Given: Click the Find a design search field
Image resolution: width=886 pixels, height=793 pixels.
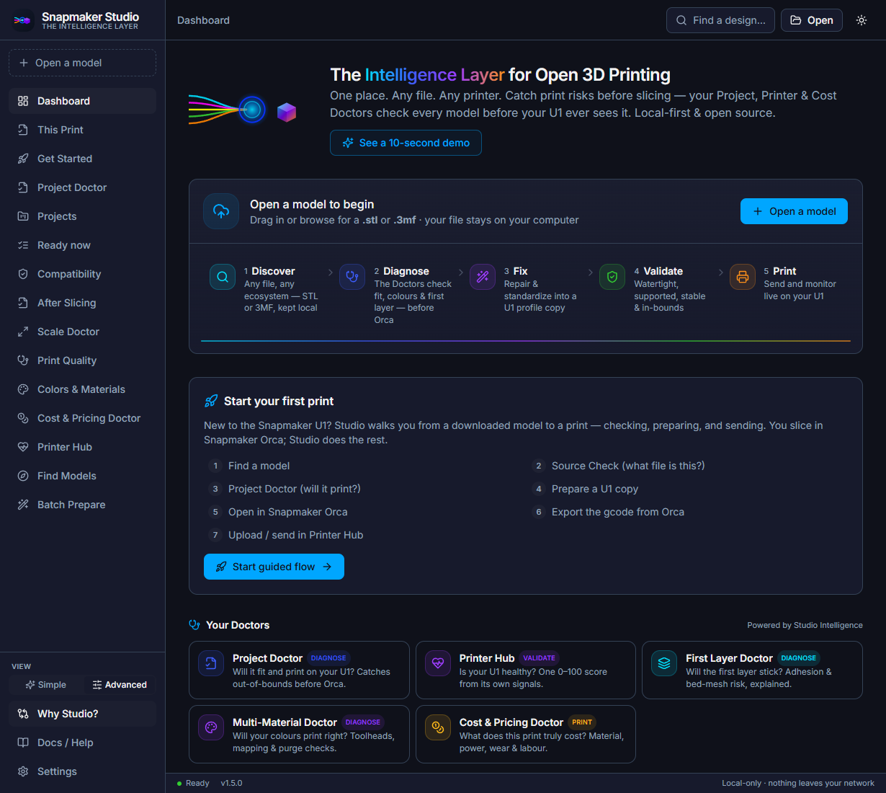Looking at the screenshot, I should 720,20.
